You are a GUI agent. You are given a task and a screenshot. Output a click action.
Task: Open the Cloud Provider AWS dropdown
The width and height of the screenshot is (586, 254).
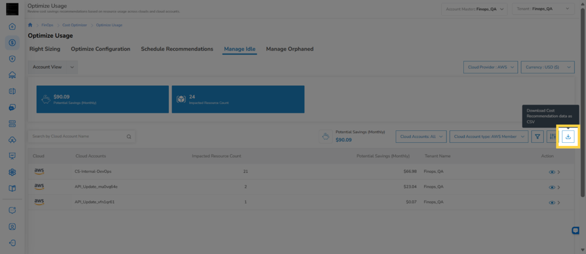coord(490,67)
